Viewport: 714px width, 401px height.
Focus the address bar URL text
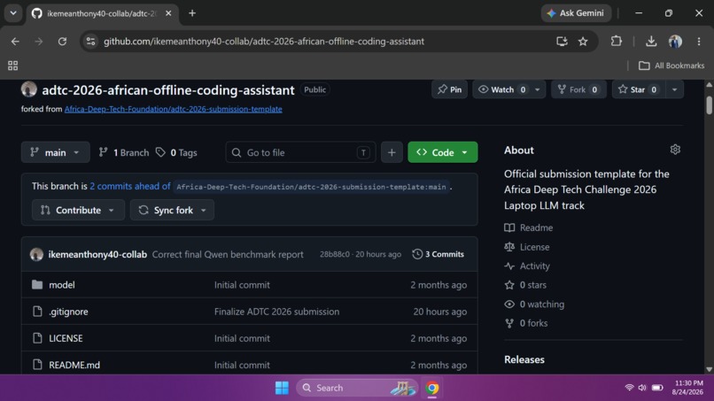tap(264, 42)
